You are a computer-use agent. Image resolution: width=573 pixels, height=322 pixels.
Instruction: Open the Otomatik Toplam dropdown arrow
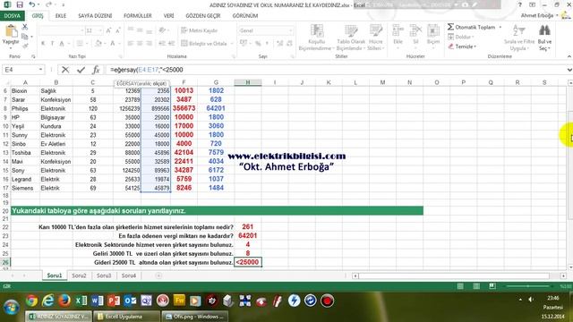click(500, 28)
